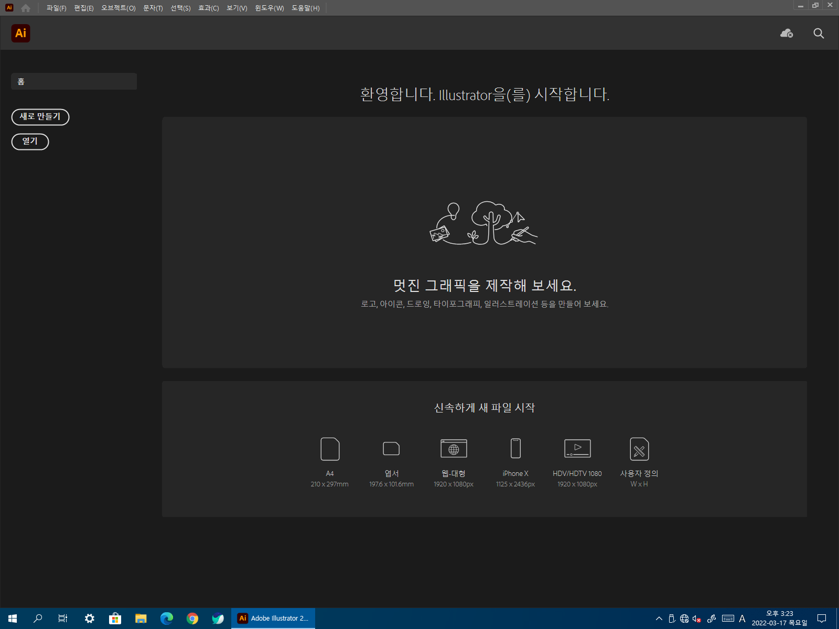Click the home icon in menu bar
This screenshot has height=629, width=839.
(x=26, y=8)
